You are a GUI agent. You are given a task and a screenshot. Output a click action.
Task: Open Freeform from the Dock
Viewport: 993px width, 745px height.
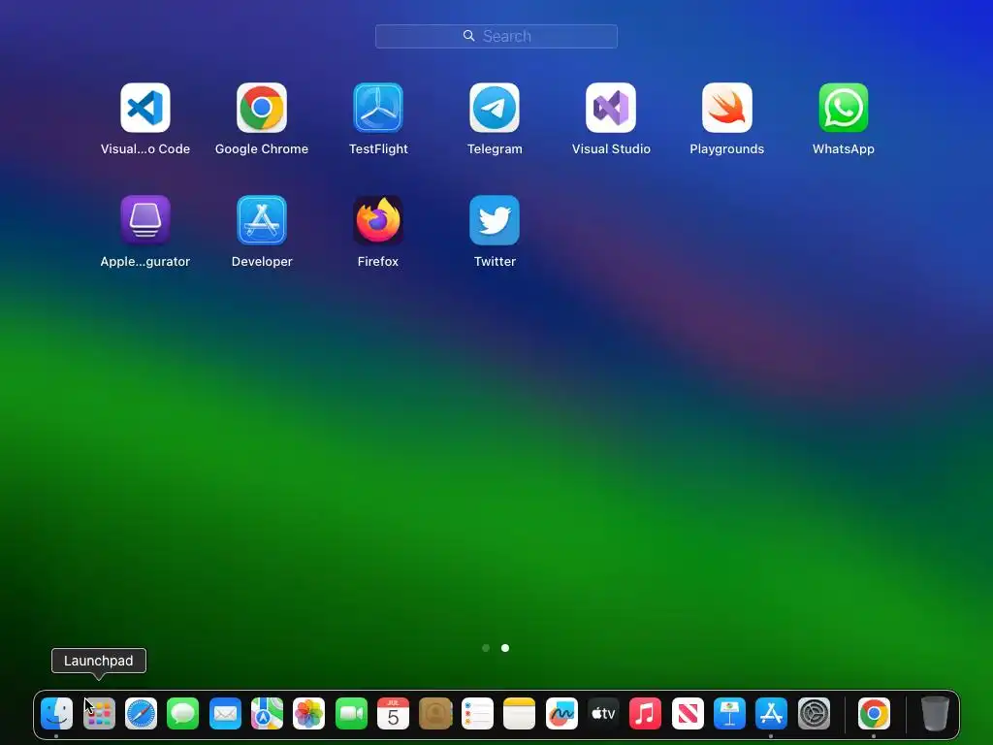pyautogui.click(x=561, y=714)
